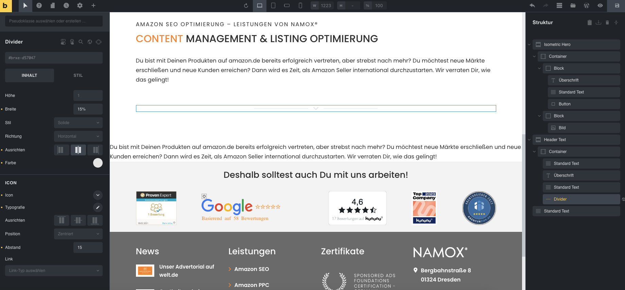Open builder settings gear icon
Viewport: 625px width, 290px height.
pyautogui.click(x=80, y=5)
